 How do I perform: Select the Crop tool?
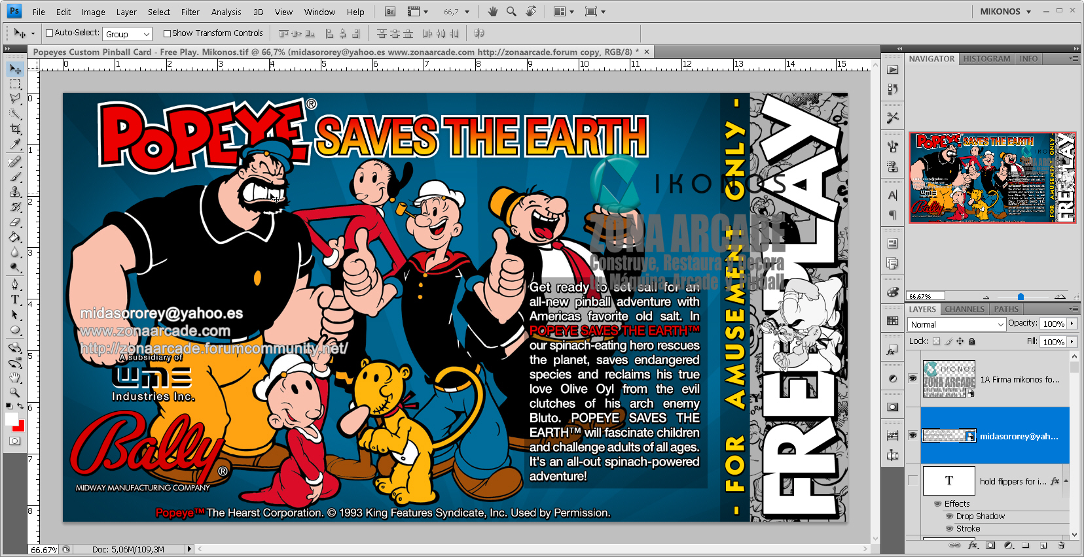pyautogui.click(x=15, y=129)
